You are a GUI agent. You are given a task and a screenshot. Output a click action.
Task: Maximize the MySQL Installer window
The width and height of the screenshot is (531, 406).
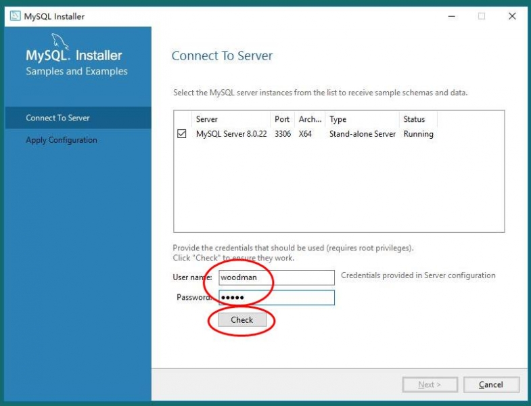coord(482,16)
